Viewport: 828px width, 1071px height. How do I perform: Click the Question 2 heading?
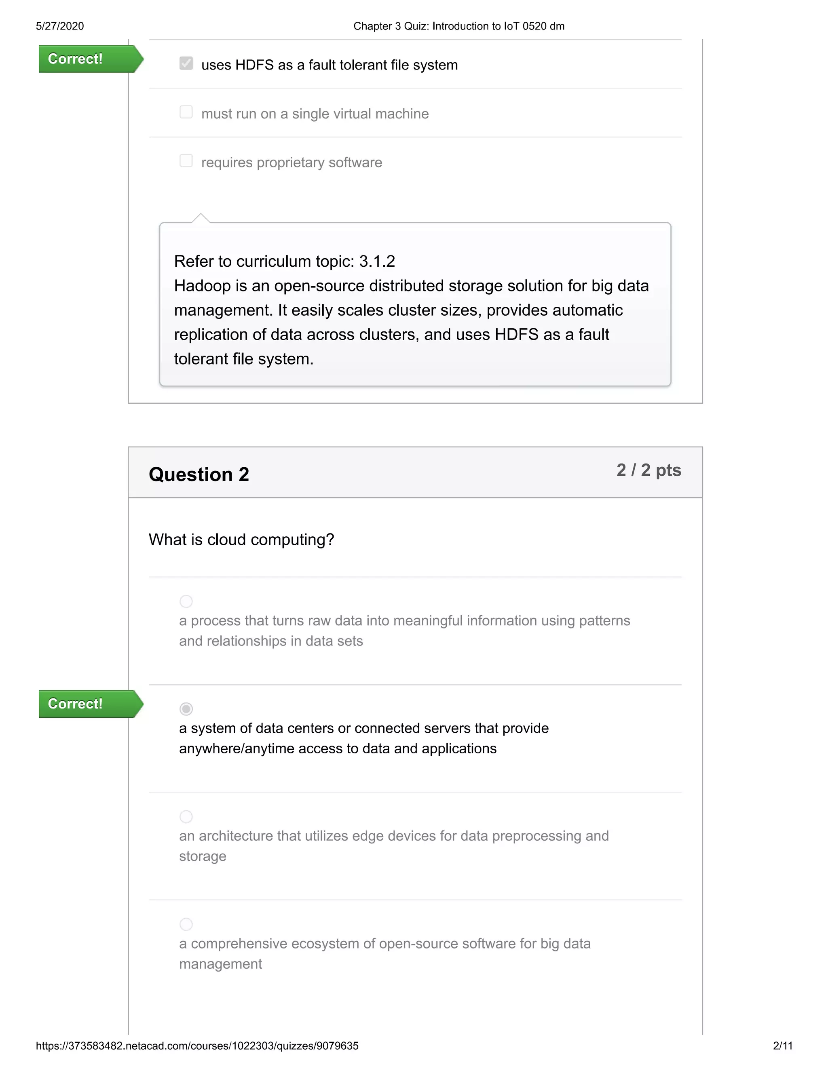click(x=199, y=474)
